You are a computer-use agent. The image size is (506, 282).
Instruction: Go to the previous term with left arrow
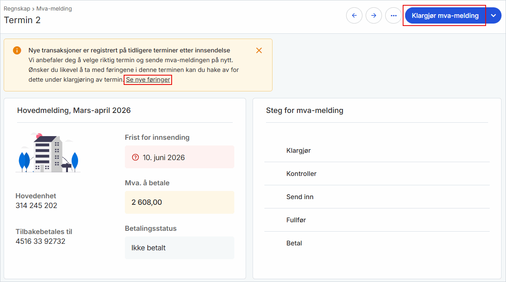354,15
